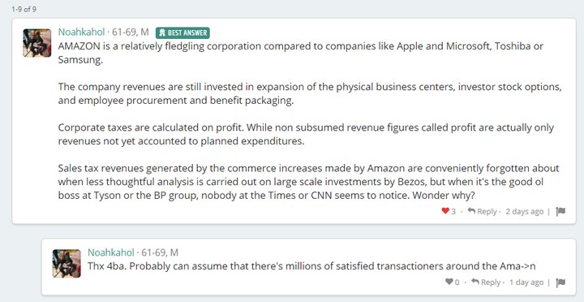Like the best answer with the red heart
This screenshot has width=584, height=302.
pyautogui.click(x=445, y=211)
